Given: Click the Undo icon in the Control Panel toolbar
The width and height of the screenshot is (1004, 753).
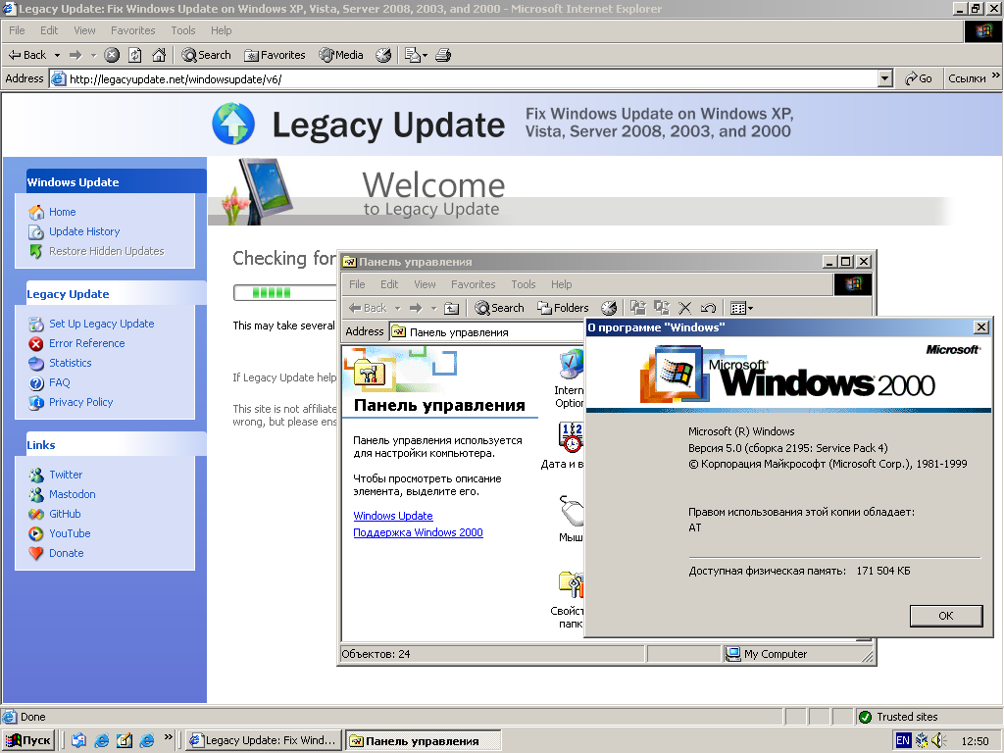Looking at the screenshot, I should (706, 307).
